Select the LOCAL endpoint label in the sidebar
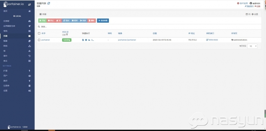Viewport: 266px width, 131px height. click(x=17, y=16)
